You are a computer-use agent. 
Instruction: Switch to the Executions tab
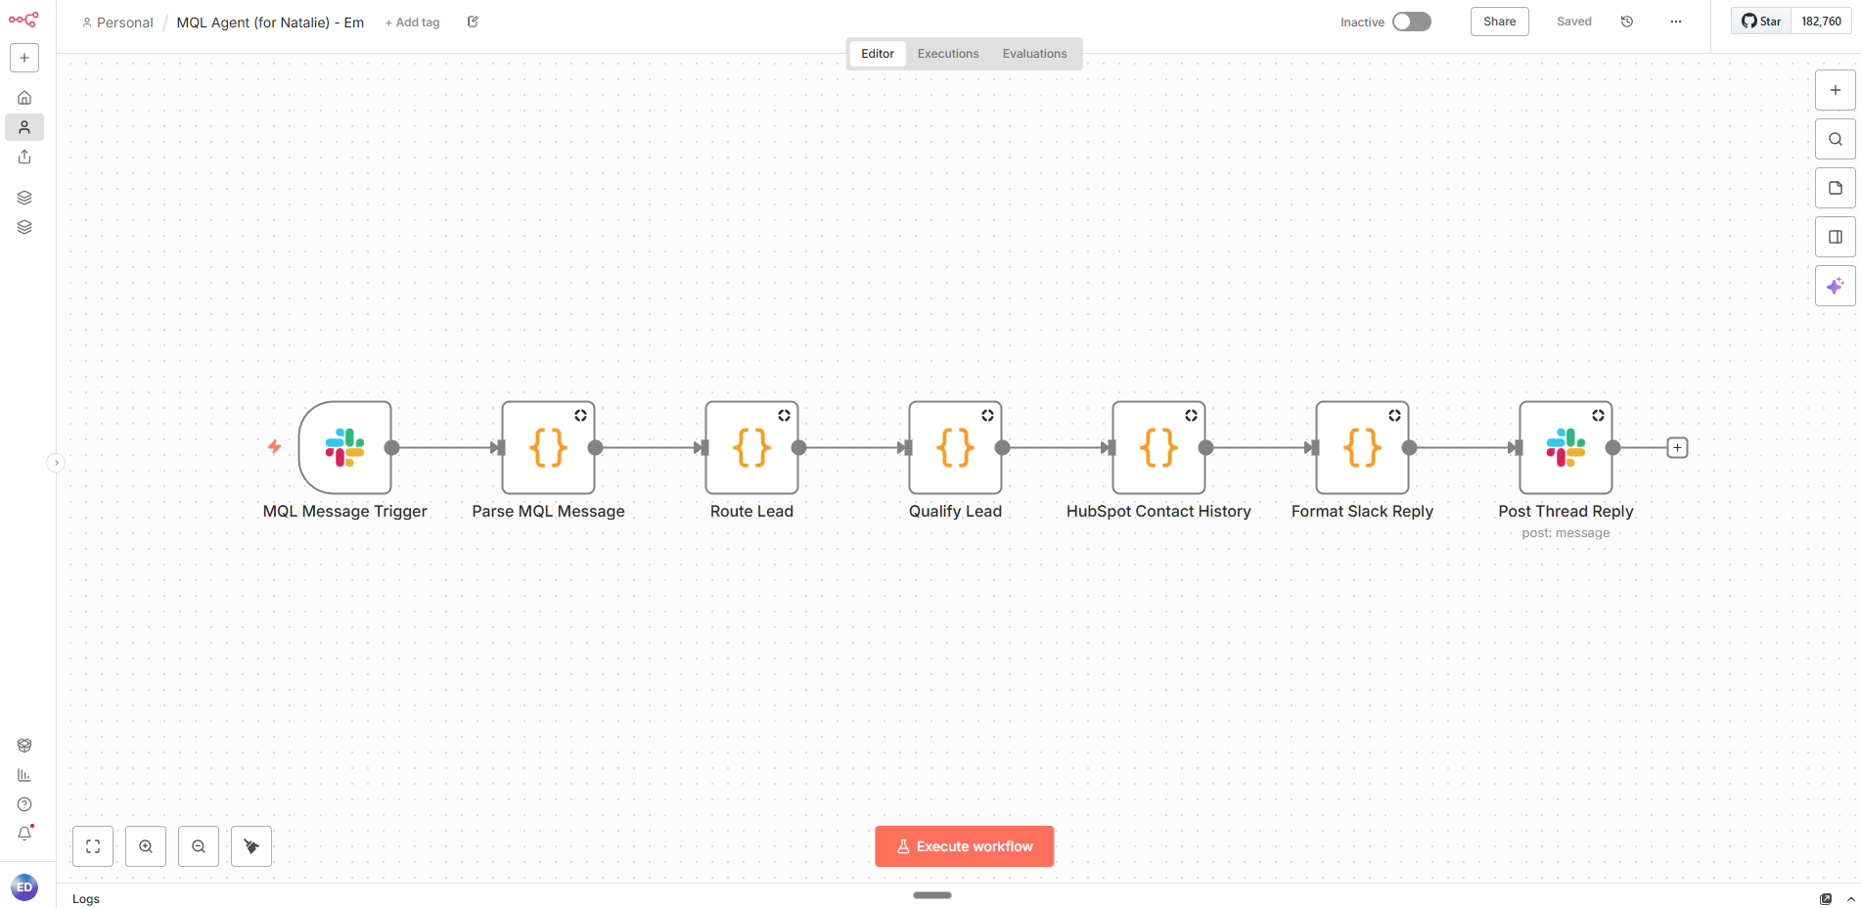(x=947, y=54)
